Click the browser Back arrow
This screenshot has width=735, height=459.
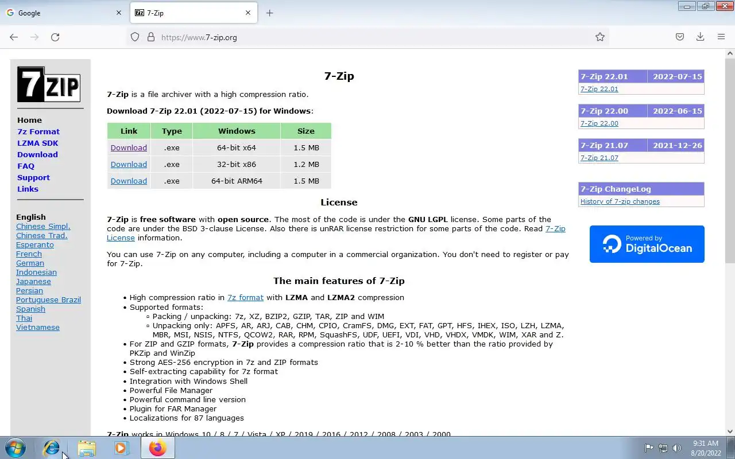click(14, 37)
